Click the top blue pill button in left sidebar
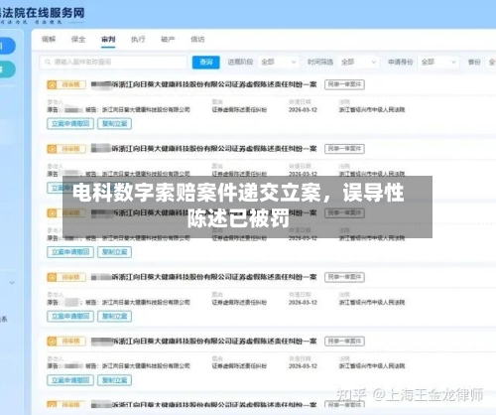 tap(7, 46)
